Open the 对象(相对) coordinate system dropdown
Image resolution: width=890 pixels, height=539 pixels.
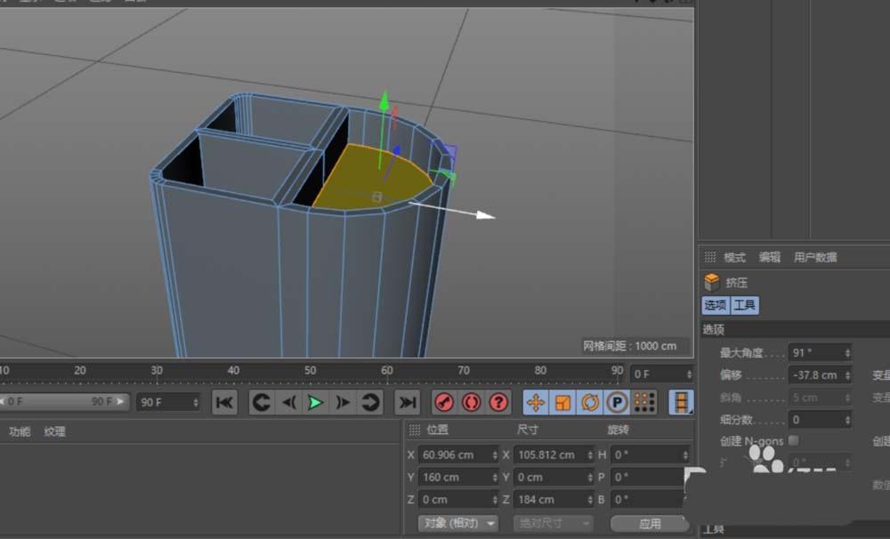(459, 523)
